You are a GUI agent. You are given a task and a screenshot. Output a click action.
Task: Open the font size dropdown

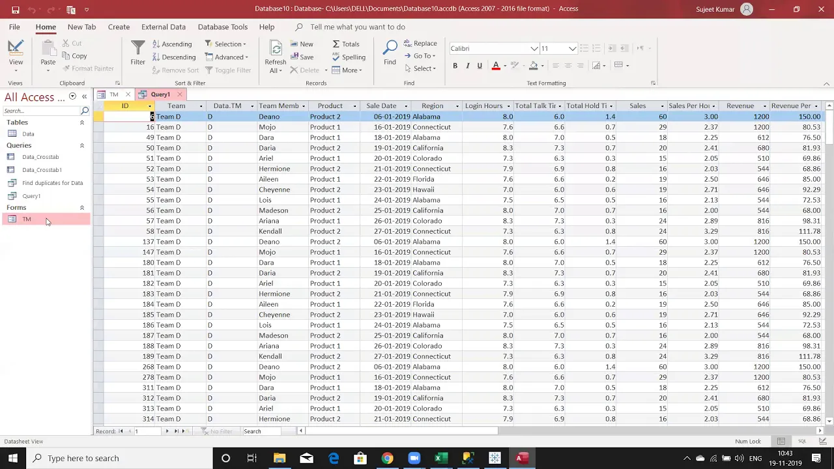[x=572, y=48]
